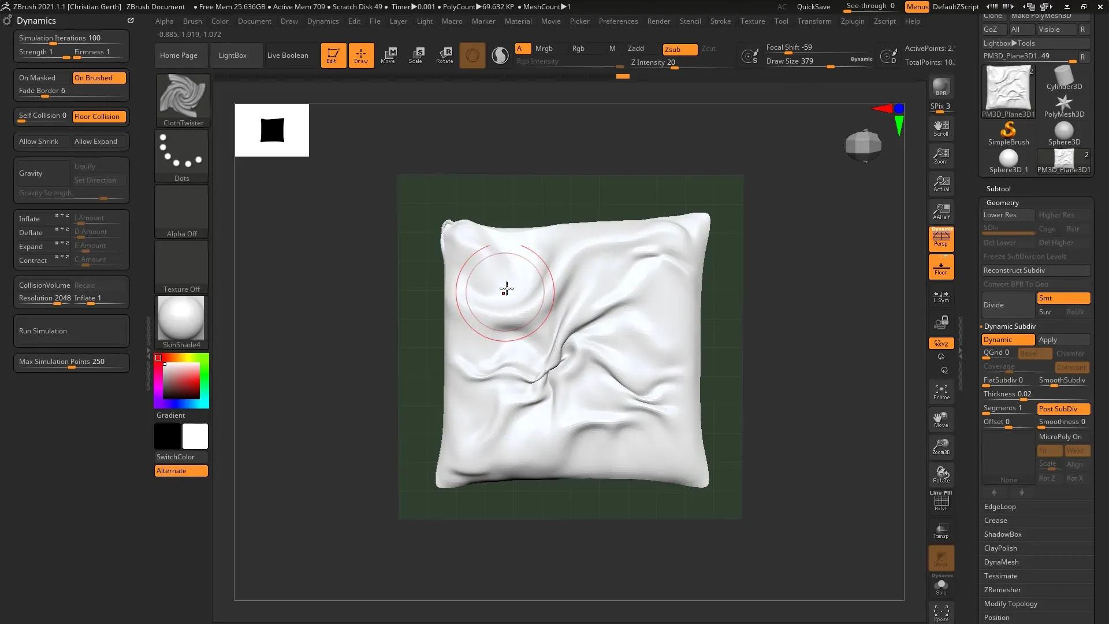Image resolution: width=1109 pixels, height=624 pixels.
Task: Activate the Edit mode button
Action: [333, 55]
